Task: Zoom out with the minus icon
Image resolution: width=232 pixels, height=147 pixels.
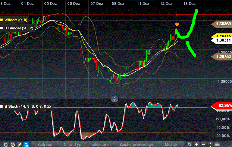Action: (x=203, y=144)
